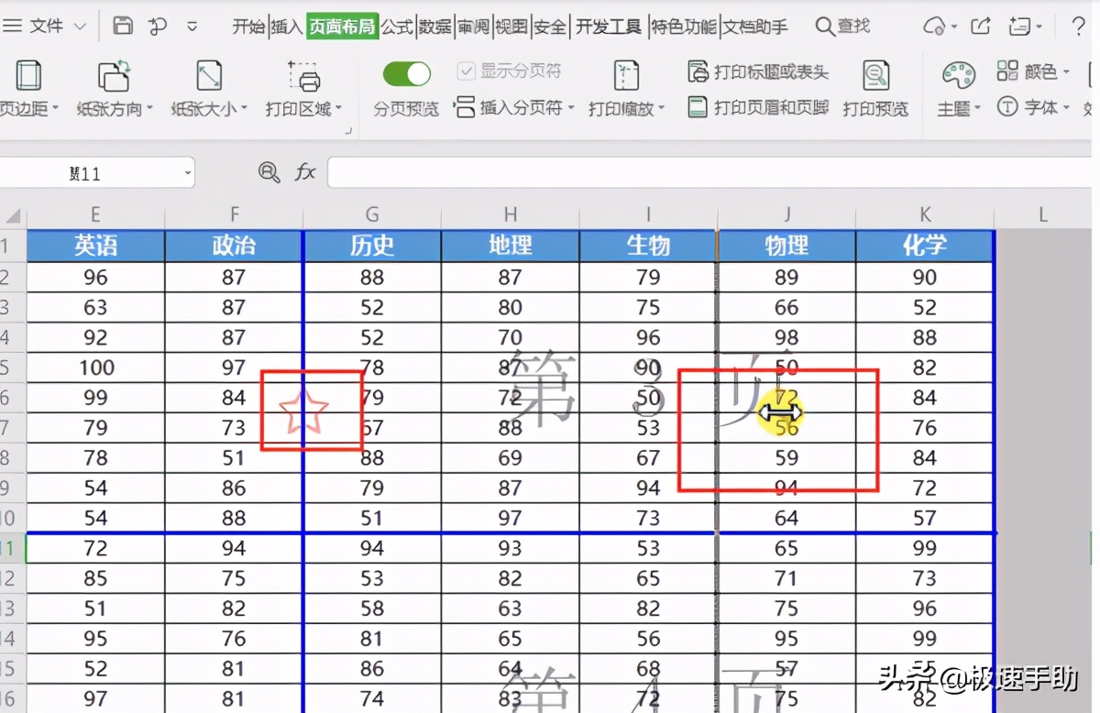Switch to the 视图 tab
The height and width of the screenshot is (713, 1100).
coord(511,27)
